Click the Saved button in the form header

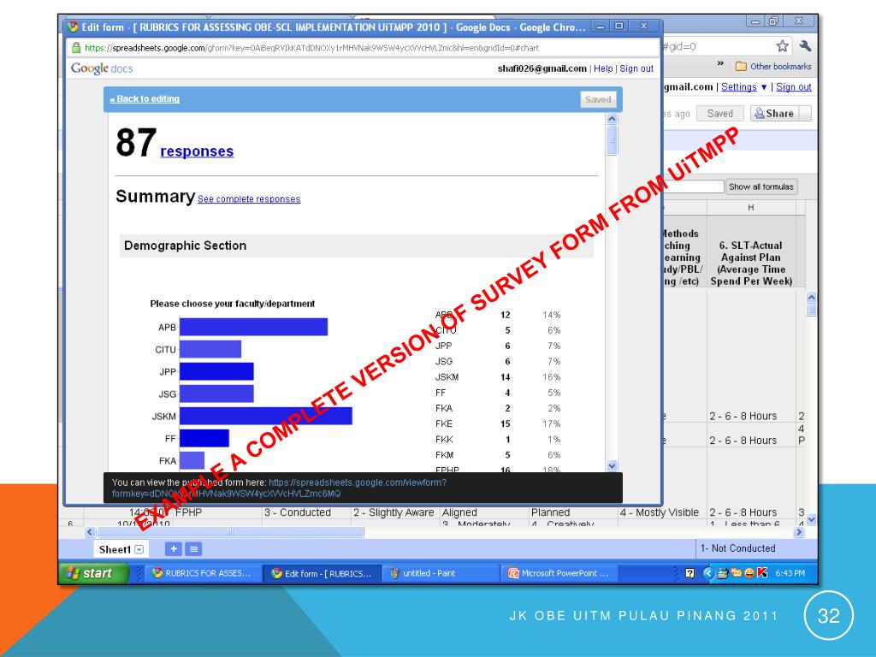point(598,99)
